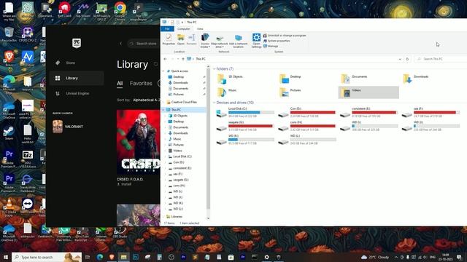Open the Videos folder in Folders section

[x=368, y=92]
